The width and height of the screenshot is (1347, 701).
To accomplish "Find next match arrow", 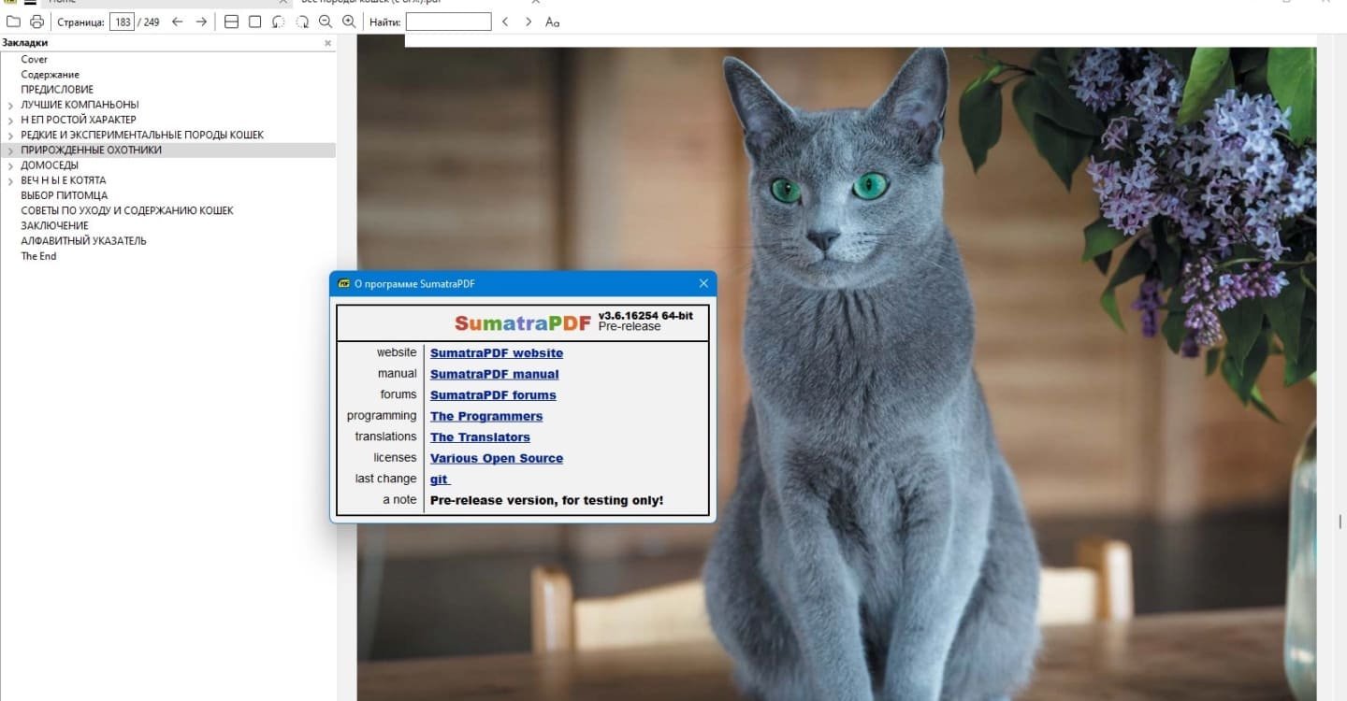I will pos(529,21).
